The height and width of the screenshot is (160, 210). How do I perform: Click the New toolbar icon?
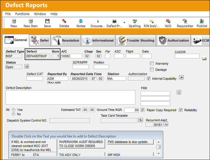[14, 21]
